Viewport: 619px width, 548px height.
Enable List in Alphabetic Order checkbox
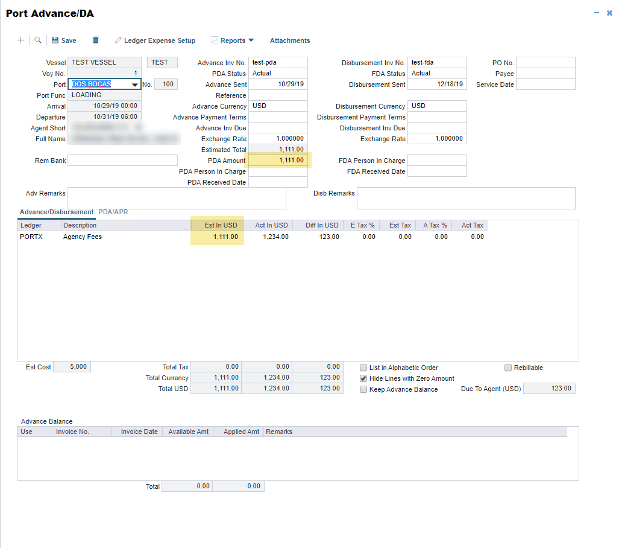(363, 368)
